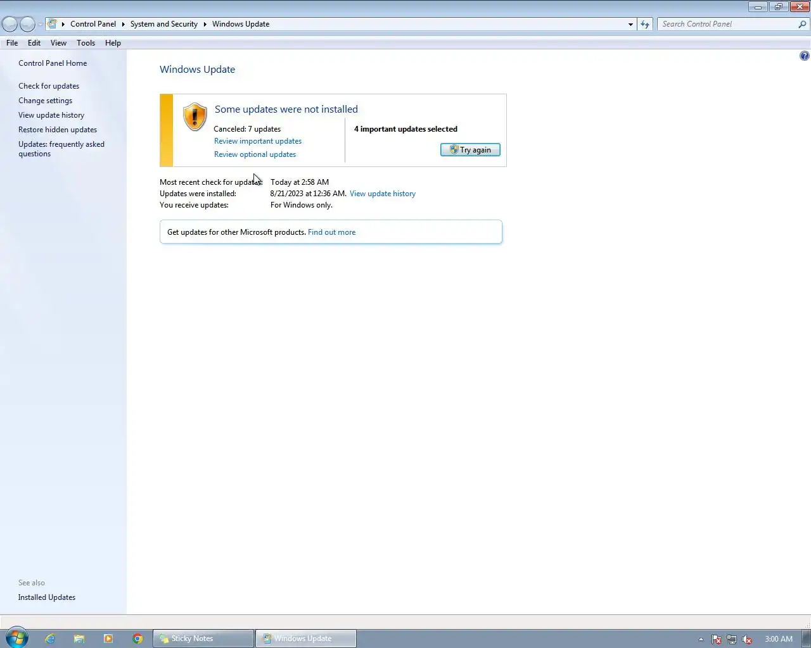Click the warning shield icon
The width and height of the screenshot is (811, 648).
click(195, 117)
